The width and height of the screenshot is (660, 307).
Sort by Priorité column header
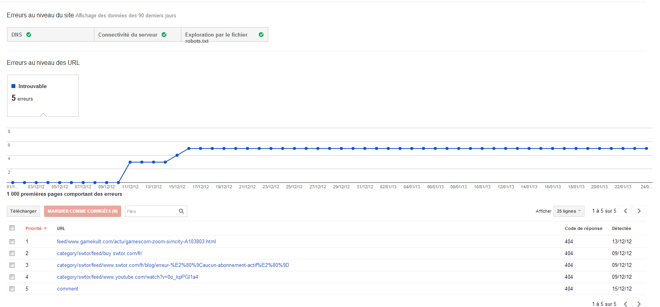click(x=33, y=228)
